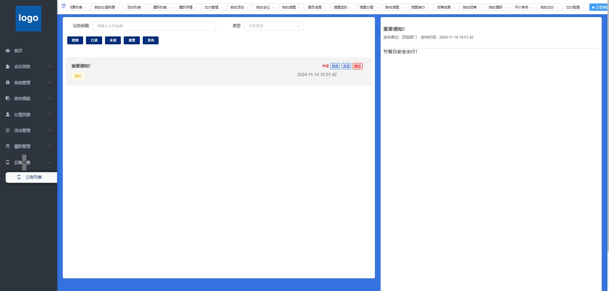Focus the 公告标题 input field

pos(154,26)
